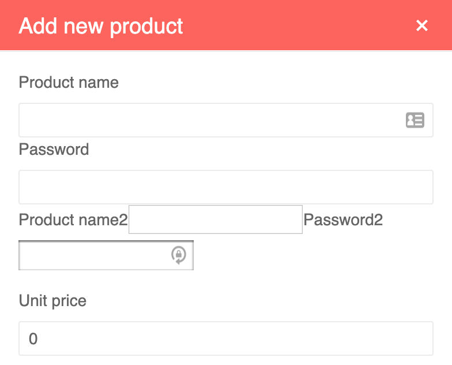Viewport: 452px width, 365px height.
Task: Click the "Add new product" dialog title
Action: click(101, 26)
